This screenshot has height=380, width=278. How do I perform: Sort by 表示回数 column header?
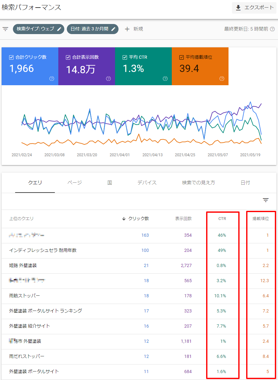pos(183,218)
